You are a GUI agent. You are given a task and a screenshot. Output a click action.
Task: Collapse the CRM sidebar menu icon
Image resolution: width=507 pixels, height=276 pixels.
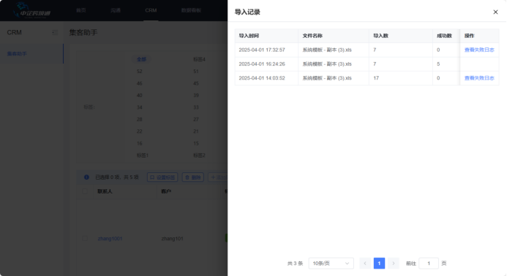56,33
